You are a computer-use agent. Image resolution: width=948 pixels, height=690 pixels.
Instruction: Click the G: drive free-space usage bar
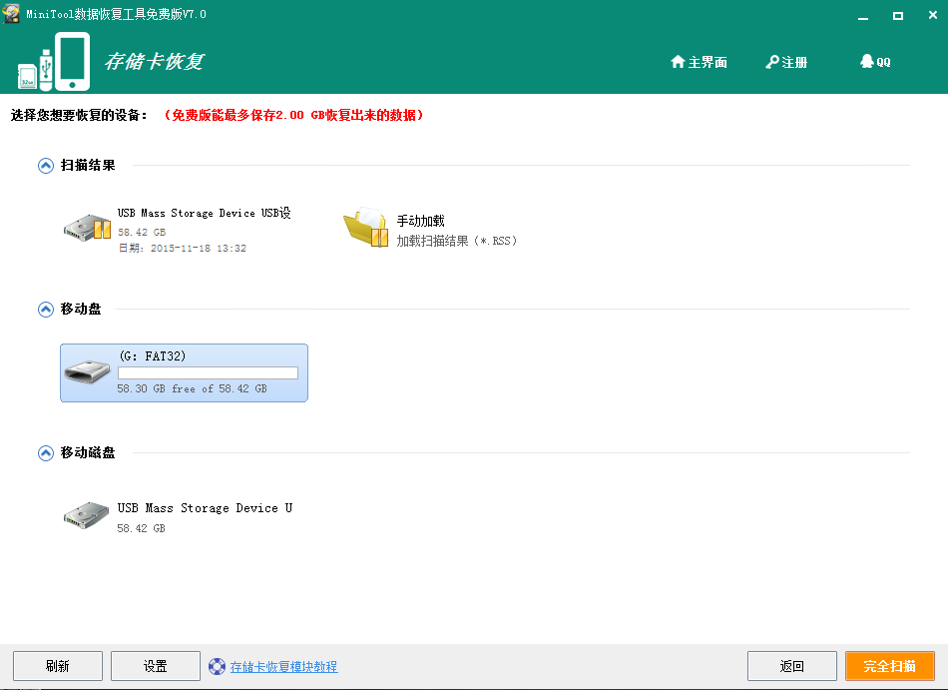[208, 372]
